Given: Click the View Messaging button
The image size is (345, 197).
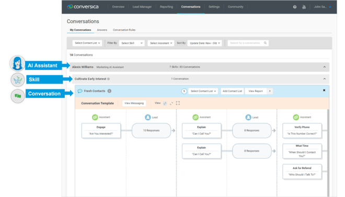Looking at the screenshot, I should (x=134, y=103).
